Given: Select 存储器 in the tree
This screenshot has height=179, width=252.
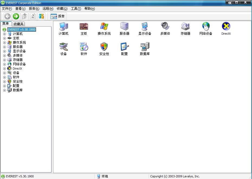Looking at the screenshot, I should (18, 60).
